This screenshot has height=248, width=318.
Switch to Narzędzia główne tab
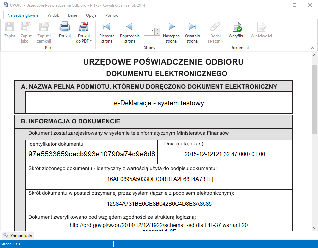coord(23,15)
